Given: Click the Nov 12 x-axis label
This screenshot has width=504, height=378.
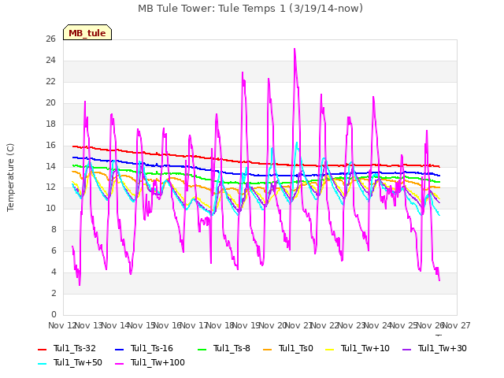Looking at the screenshot, I should tap(61, 325).
